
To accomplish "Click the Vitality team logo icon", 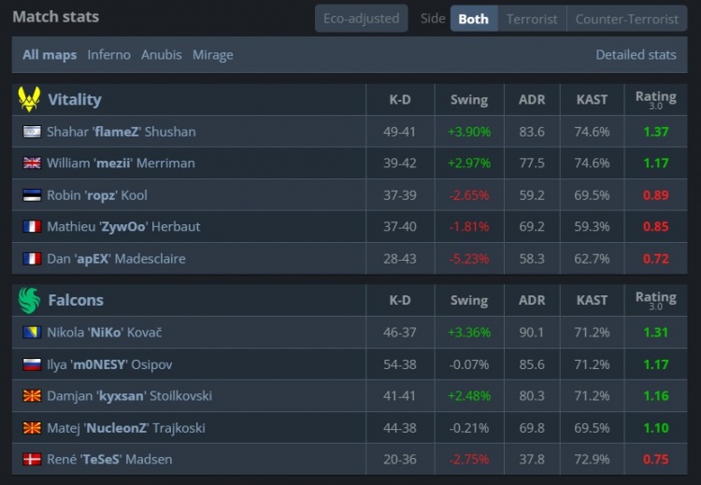I will 29,99.
